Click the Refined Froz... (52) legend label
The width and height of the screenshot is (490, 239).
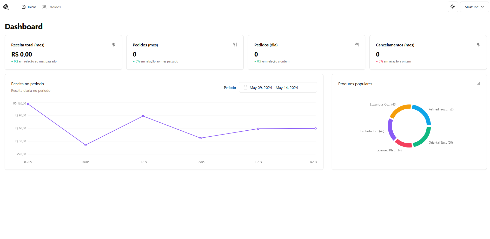tap(440, 109)
